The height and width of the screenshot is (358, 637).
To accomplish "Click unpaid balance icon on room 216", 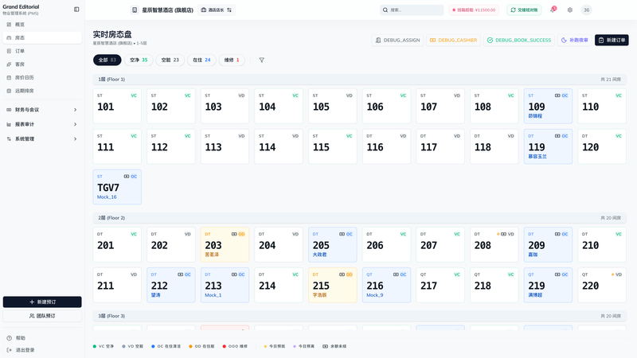I will click(x=396, y=274).
